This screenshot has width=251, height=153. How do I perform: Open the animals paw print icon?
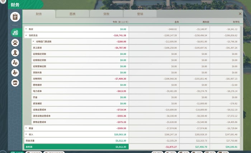coord(15,43)
